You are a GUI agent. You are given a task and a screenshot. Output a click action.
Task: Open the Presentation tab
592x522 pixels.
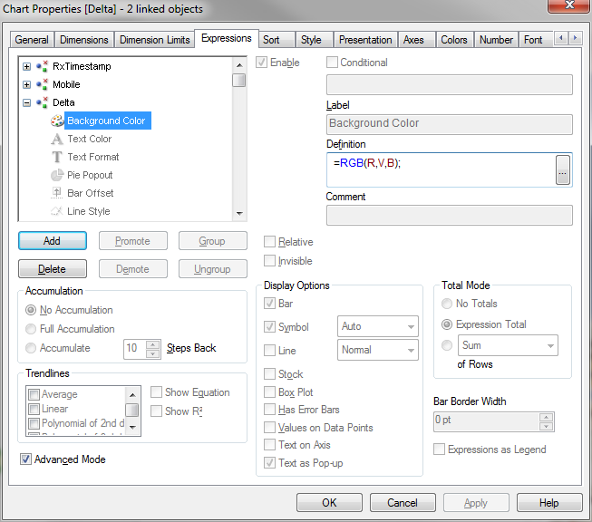pos(365,40)
